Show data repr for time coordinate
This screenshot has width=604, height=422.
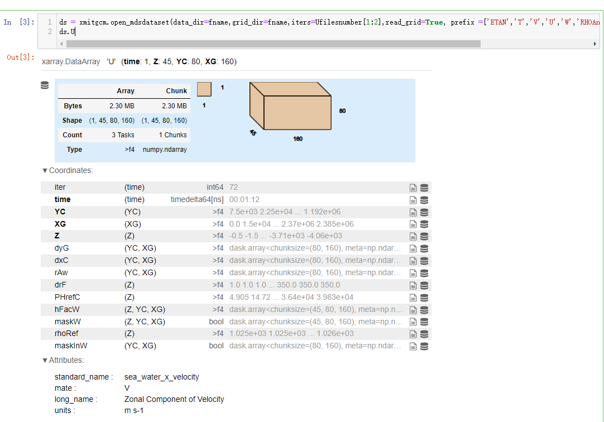coord(424,200)
